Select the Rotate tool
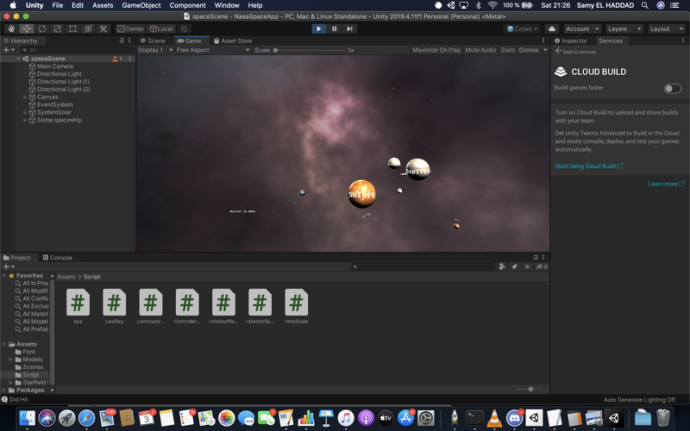The image size is (690, 431). point(41,28)
